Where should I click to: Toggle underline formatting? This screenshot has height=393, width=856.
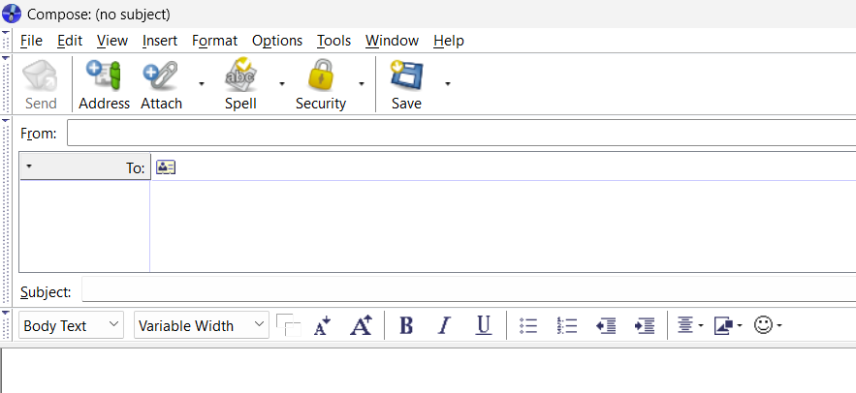(483, 326)
